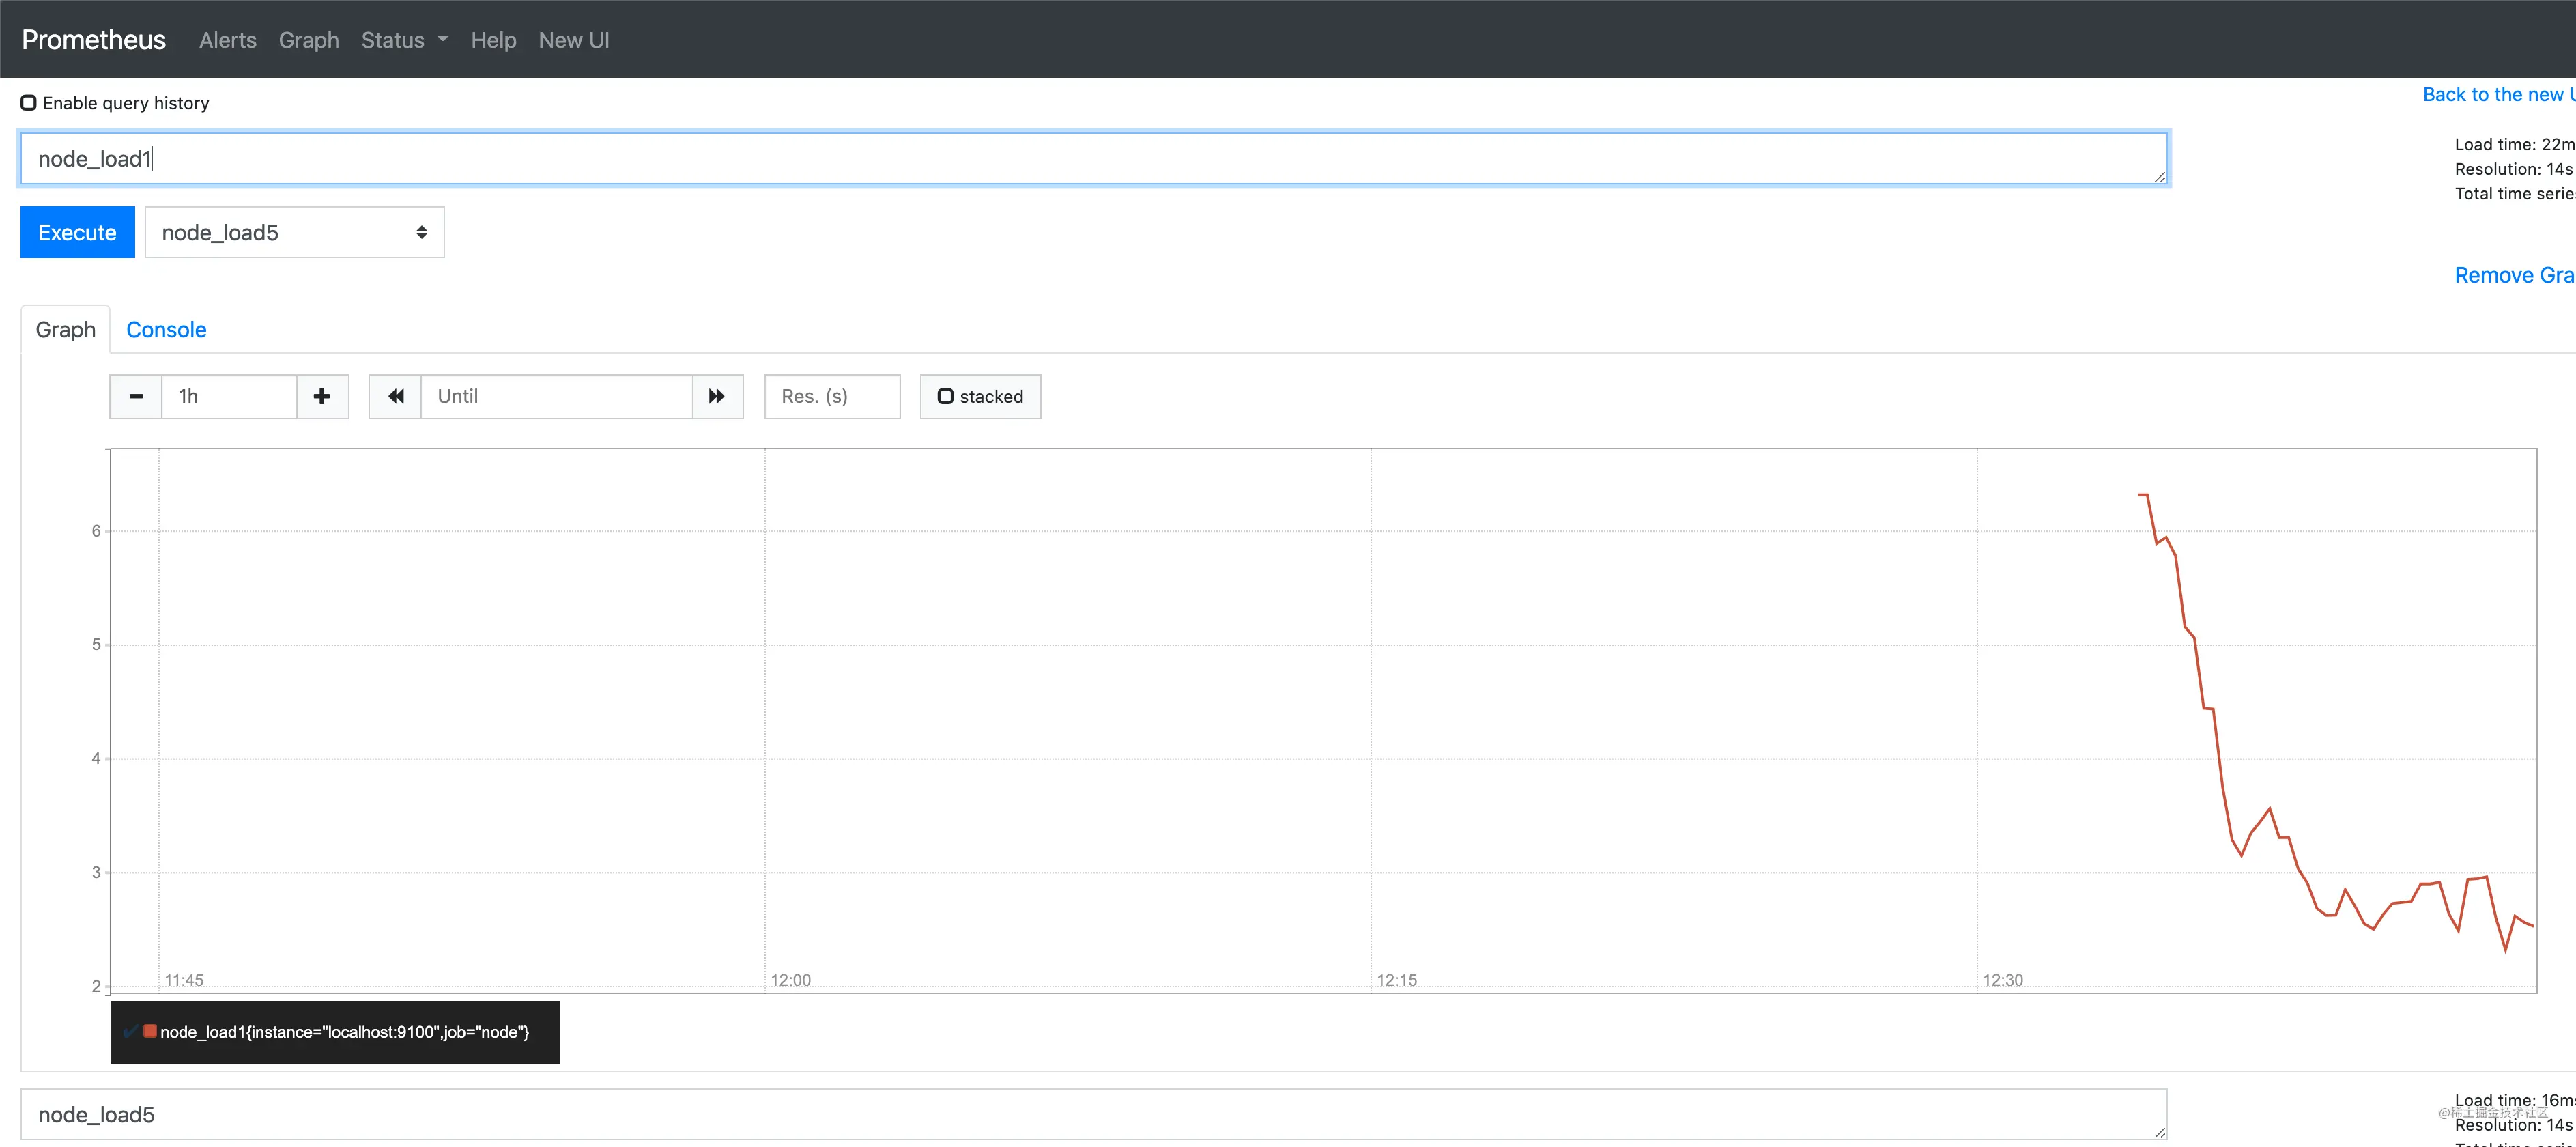Click the 12:00 x-axis time label
Screen dimensions: 2576x1147
pos(790,980)
